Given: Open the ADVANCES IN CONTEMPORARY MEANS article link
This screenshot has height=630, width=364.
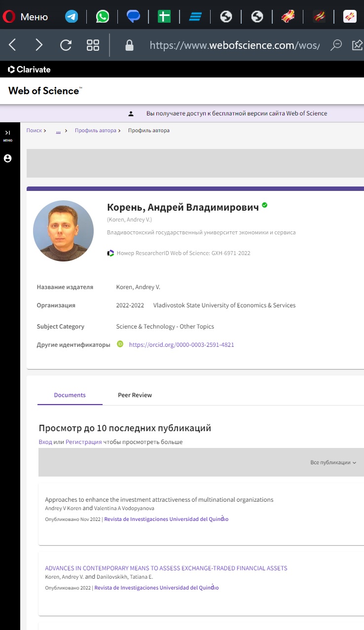Looking at the screenshot, I should (166, 568).
